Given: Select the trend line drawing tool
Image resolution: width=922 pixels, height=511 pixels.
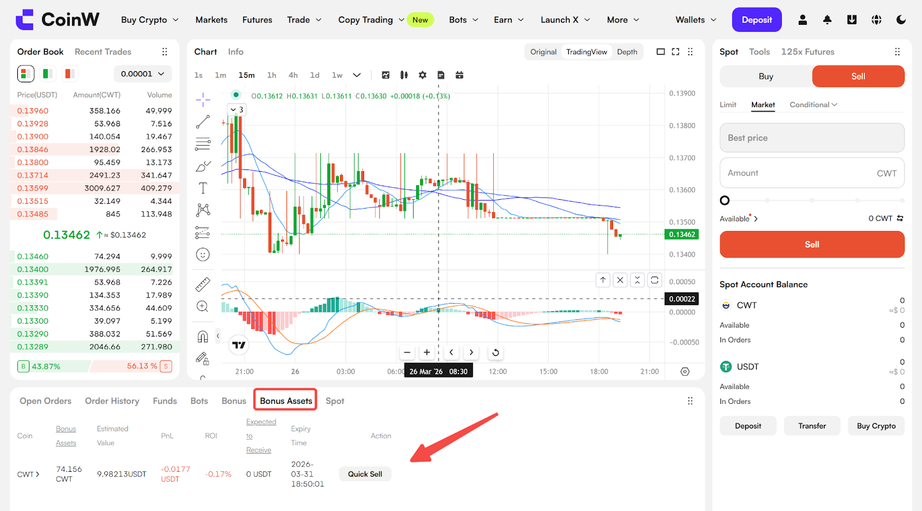Looking at the screenshot, I should tap(203, 122).
